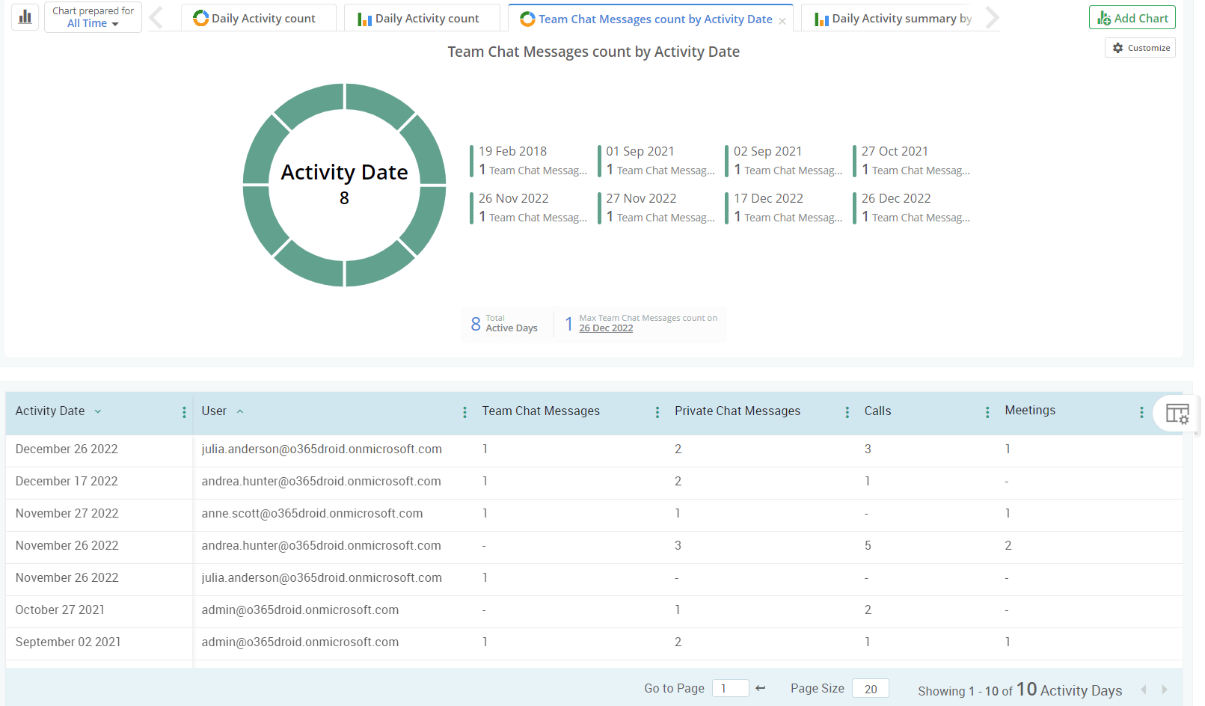
Task: Click the bar chart icon in top-left corner
Action: tap(25, 16)
